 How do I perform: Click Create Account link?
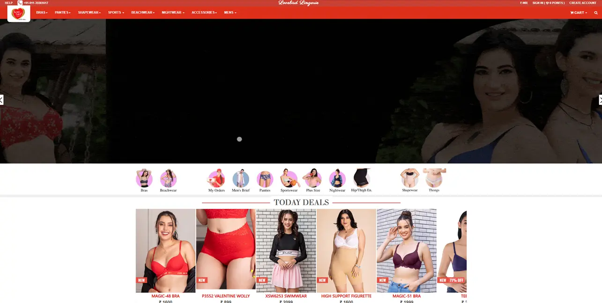(x=583, y=3)
